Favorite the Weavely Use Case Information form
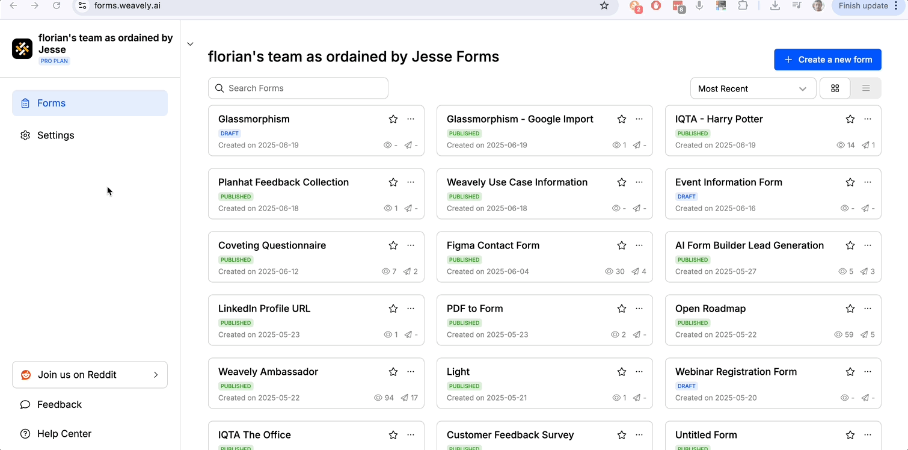This screenshot has height=450, width=908. pyautogui.click(x=622, y=182)
